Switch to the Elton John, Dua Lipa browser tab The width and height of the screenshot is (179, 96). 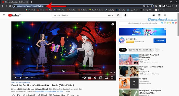pos(15,2)
